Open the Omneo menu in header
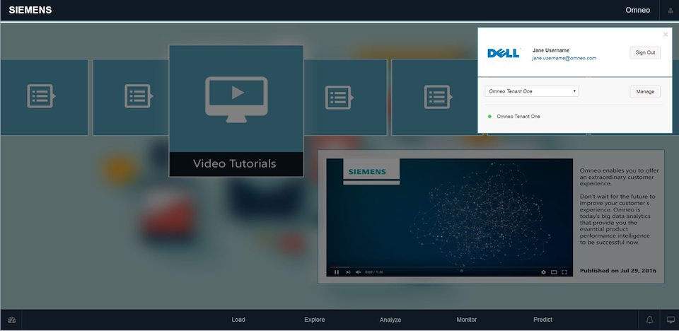Screen dimensions: 679x331 click(637, 10)
